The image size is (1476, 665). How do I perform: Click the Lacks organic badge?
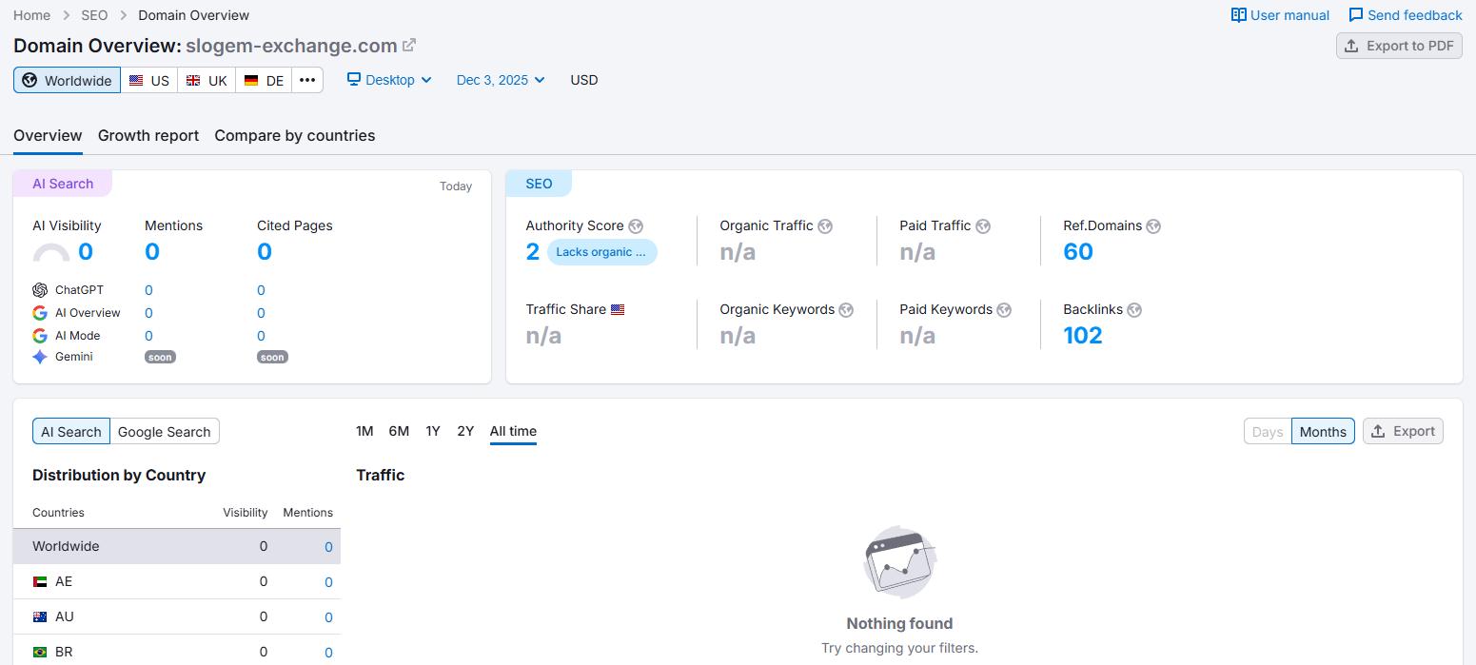[x=601, y=252]
